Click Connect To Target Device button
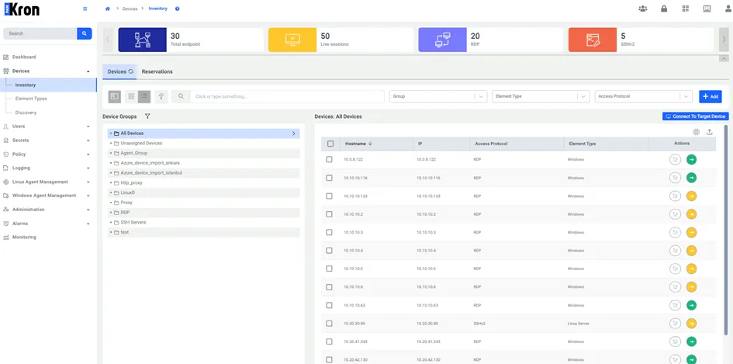The image size is (733, 364). [x=696, y=116]
